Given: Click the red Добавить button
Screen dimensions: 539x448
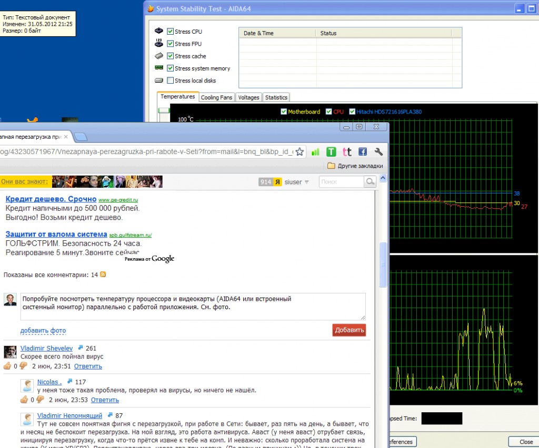Looking at the screenshot, I should 349,330.
